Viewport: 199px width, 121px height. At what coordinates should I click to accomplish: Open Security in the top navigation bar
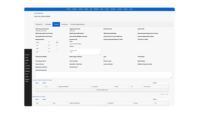(x=107, y=9)
